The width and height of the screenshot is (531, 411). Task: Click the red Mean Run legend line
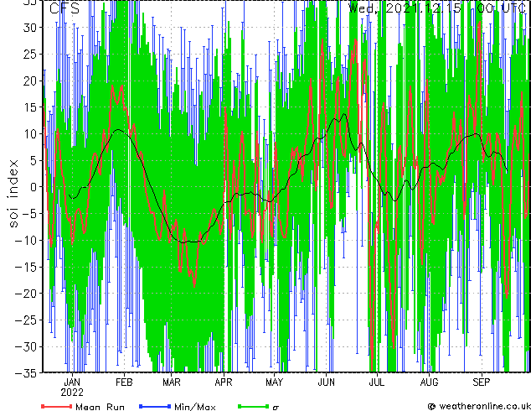click(x=57, y=406)
